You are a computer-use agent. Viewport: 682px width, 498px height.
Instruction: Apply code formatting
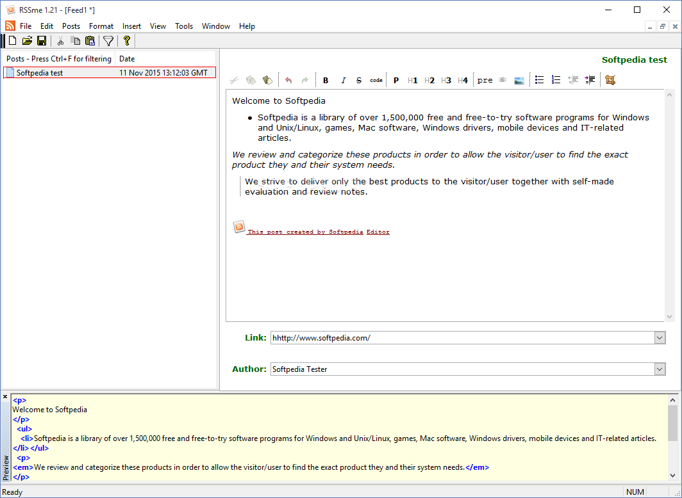[376, 80]
